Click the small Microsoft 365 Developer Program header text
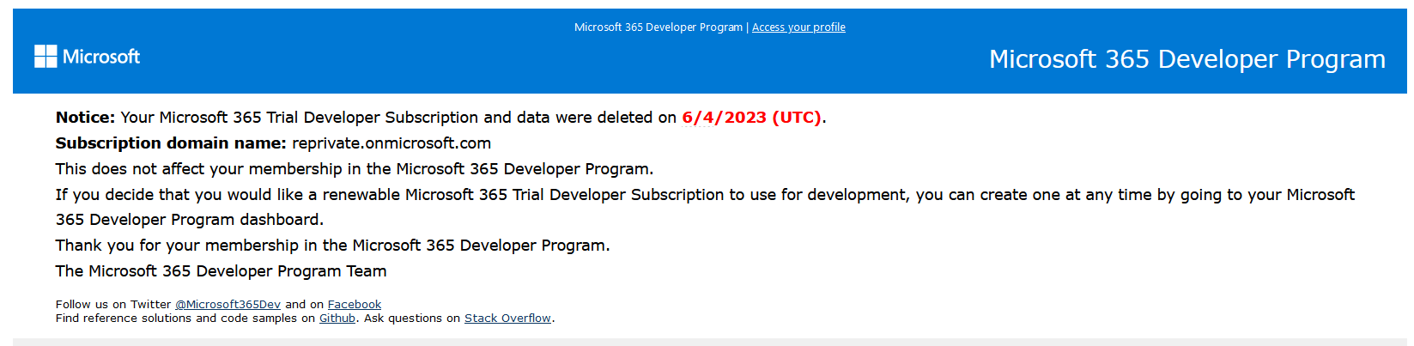Image resolution: width=1414 pixels, height=346 pixels. pos(658,27)
